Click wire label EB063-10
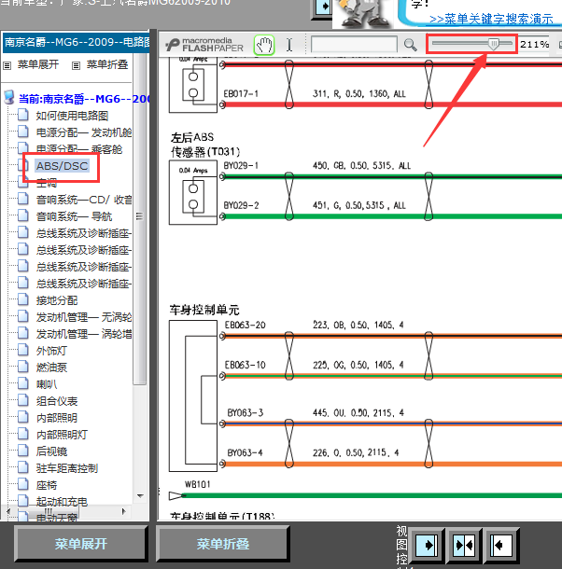Viewport: 562px width, 569px height. 245,365
